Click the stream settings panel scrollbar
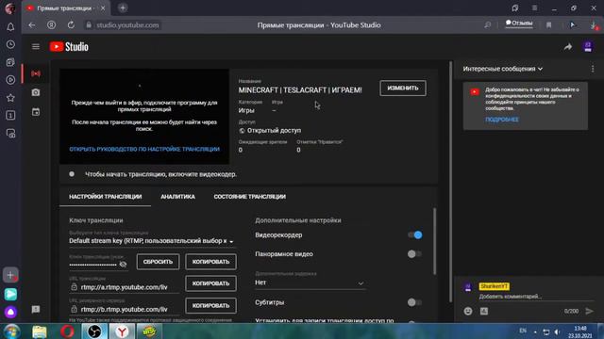604x339 pixels. (x=435, y=241)
